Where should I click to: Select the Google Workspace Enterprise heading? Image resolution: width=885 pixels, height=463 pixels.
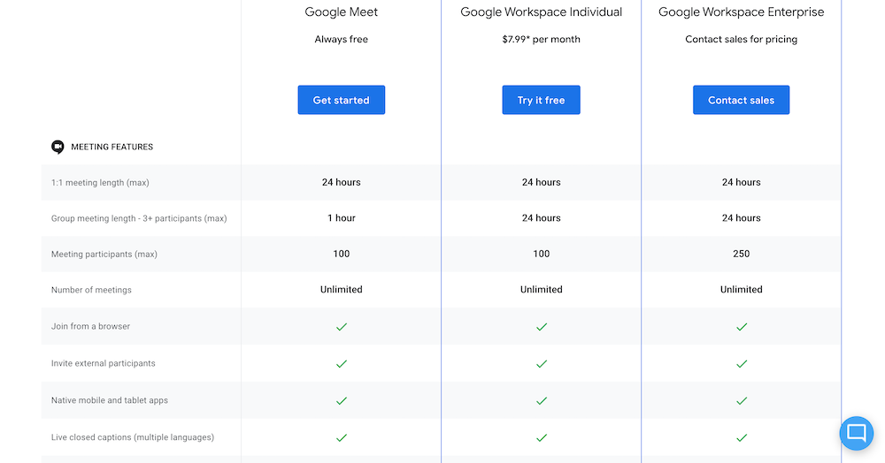pyautogui.click(x=741, y=11)
